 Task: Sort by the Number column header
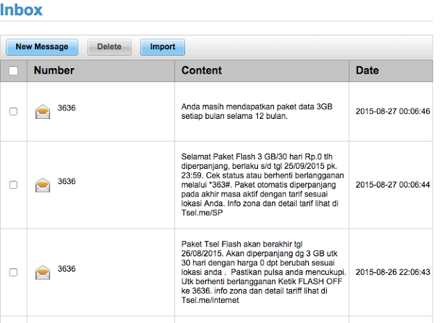pos(54,70)
